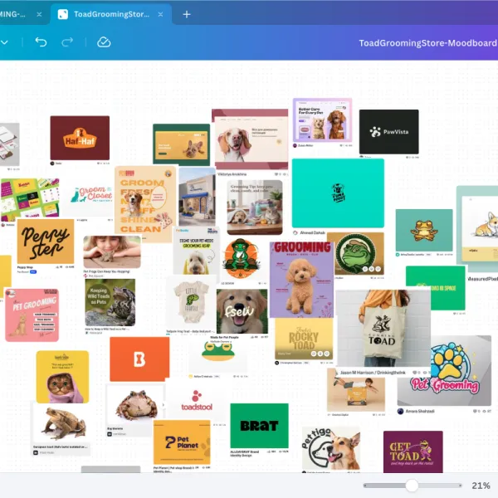Select the PawVista black logo image
This screenshot has height=498, width=498.
point(388,132)
